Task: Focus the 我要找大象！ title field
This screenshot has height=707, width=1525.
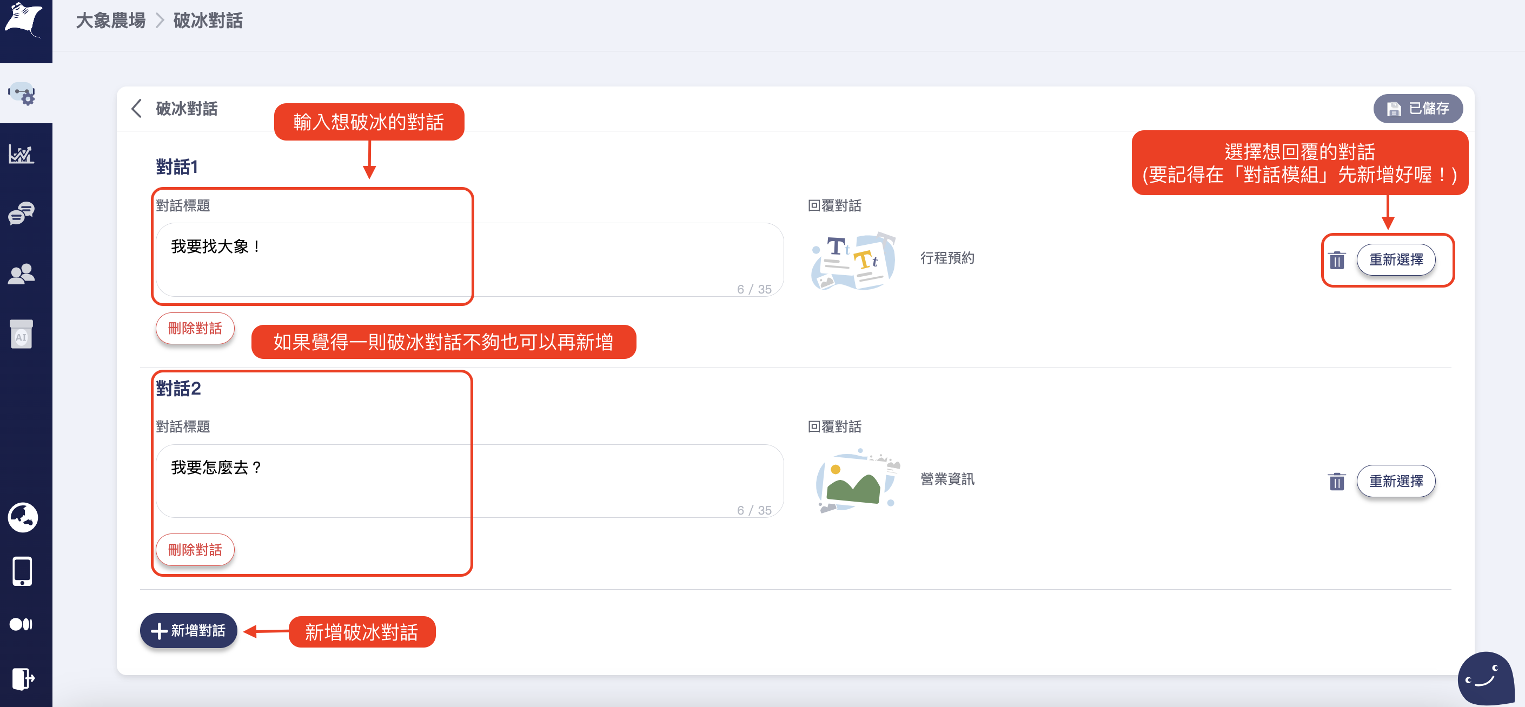Action: [469, 260]
